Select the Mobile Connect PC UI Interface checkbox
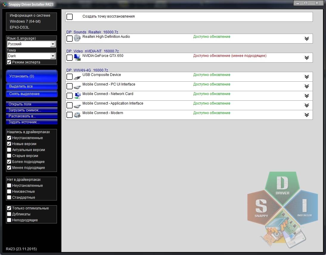The image size is (326, 255). pos(69,86)
